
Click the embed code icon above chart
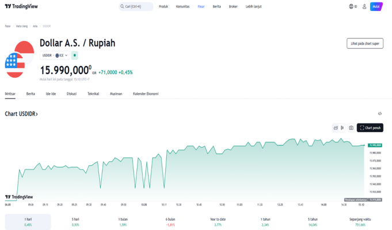pos(379,114)
